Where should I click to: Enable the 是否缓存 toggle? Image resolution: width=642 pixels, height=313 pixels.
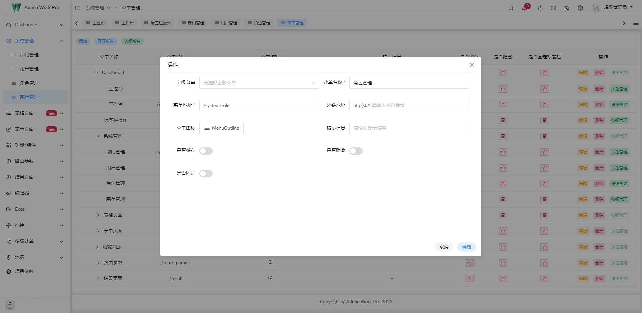pos(206,151)
